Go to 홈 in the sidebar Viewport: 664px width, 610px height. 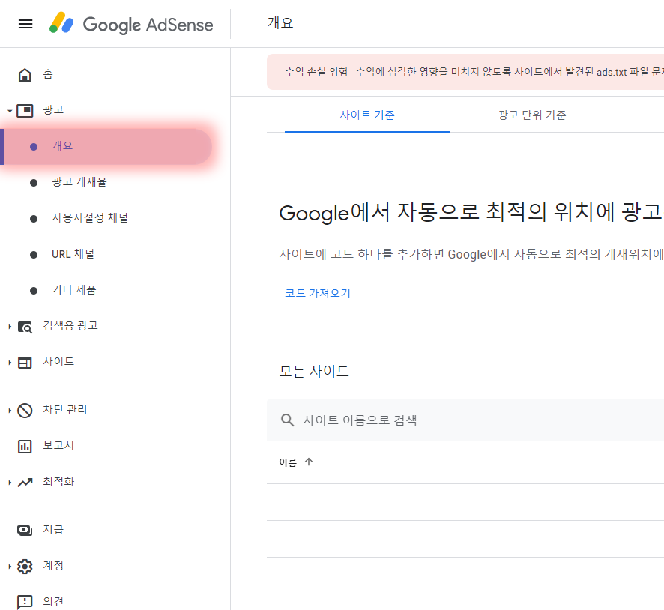coord(48,74)
